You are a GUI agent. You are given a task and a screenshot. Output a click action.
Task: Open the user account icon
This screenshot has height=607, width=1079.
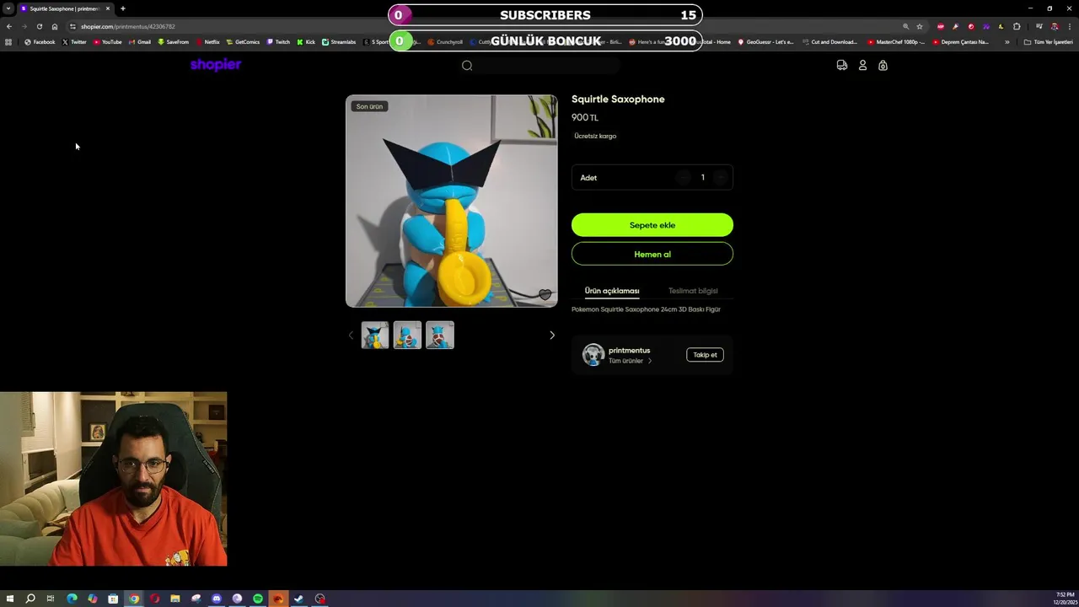click(862, 65)
